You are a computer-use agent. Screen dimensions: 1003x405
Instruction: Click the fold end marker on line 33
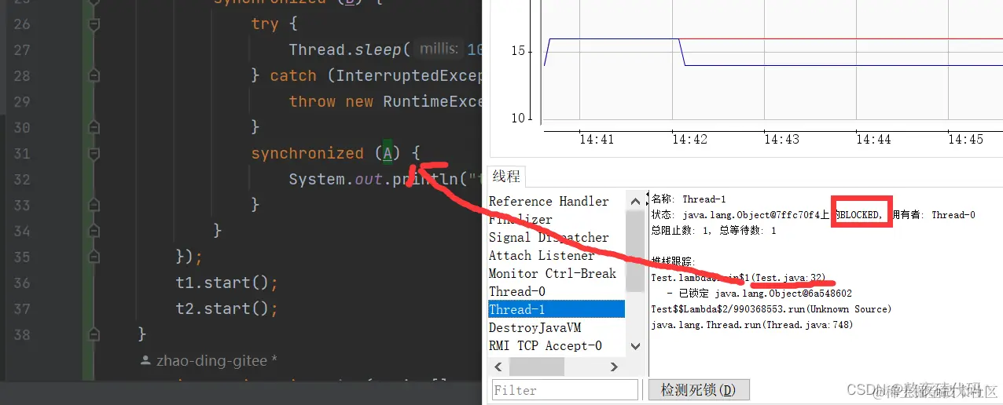coord(94,206)
